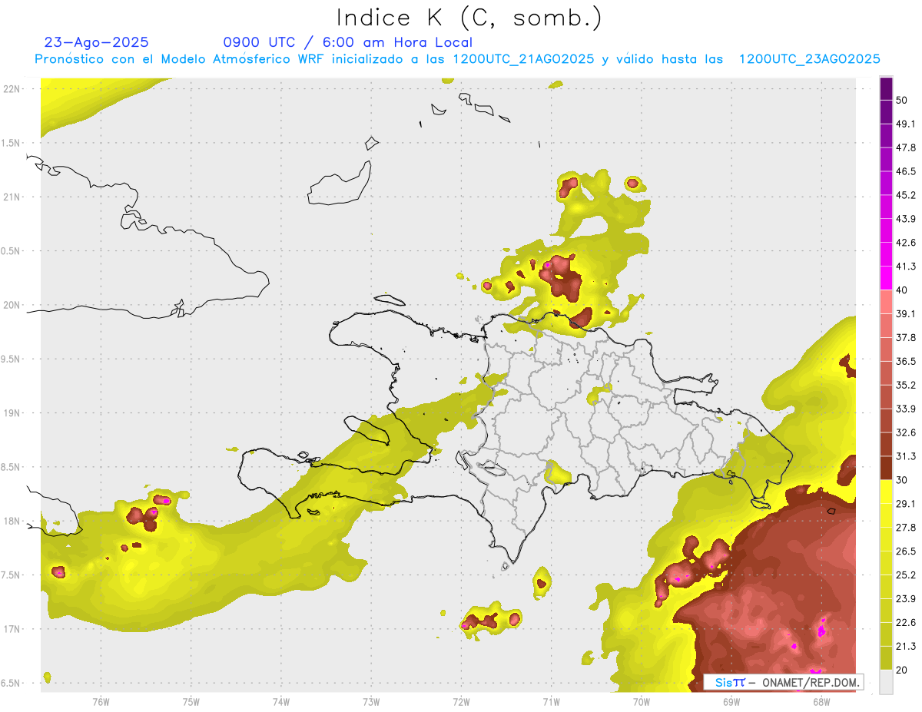Select the date "23-Ago-2025"
This screenshot has height=712, width=922.
click(x=97, y=42)
